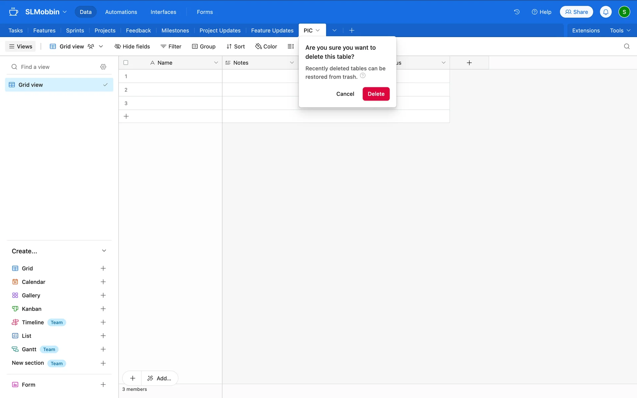
Task: Toggle the Views sidebar button
Action: coord(21,46)
